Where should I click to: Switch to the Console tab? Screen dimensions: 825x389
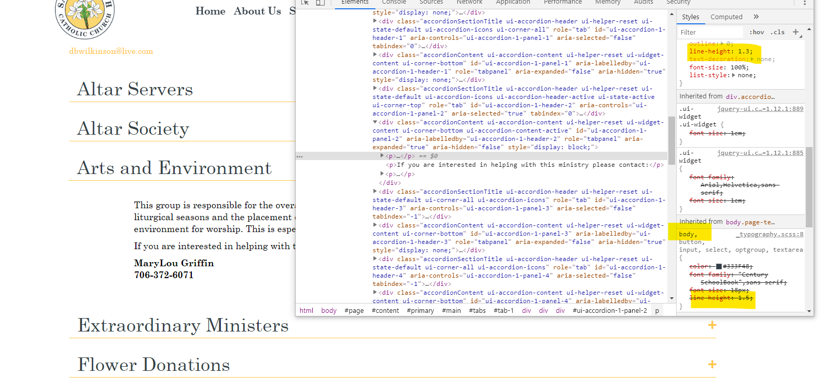tap(394, 3)
